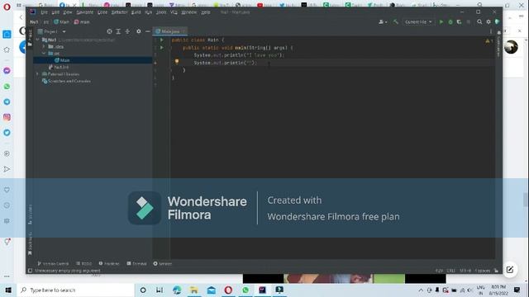
Task: Click file encoding in status bar
Action: click(465, 271)
